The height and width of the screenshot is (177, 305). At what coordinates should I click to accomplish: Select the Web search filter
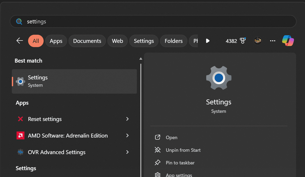tap(117, 41)
